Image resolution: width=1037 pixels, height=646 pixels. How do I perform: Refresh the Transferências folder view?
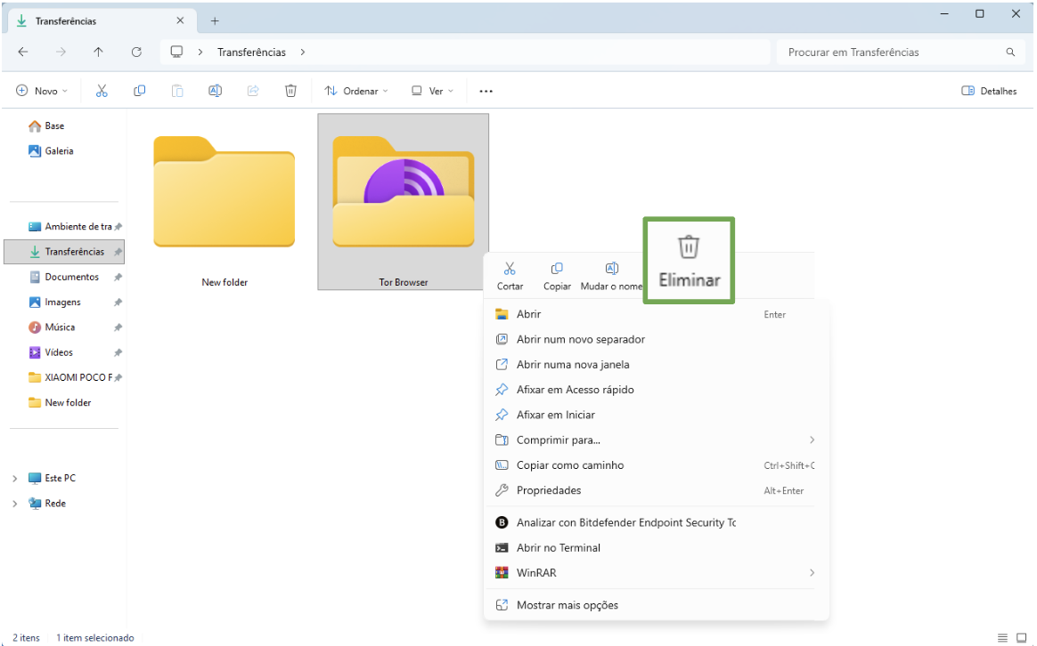tap(136, 52)
